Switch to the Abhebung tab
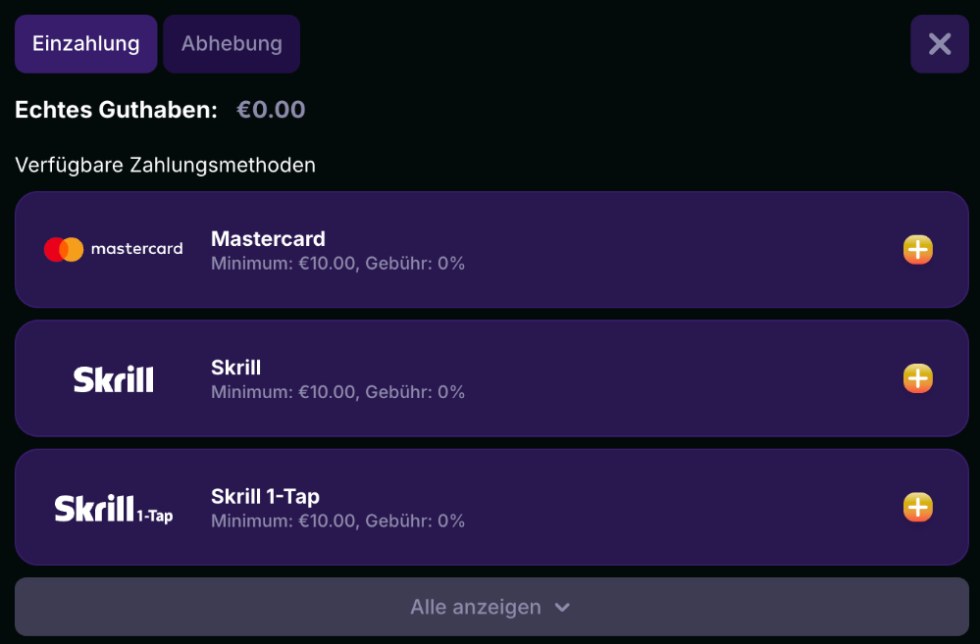Image resolution: width=980 pixels, height=644 pixels. pyautogui.click(x=232, y=43)
